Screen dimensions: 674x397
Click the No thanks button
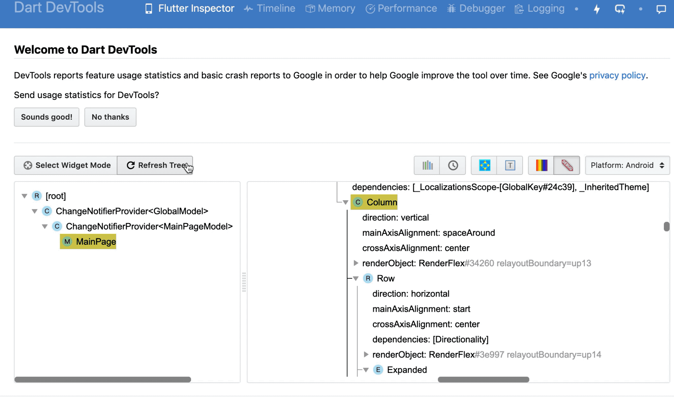pos(110,117)
